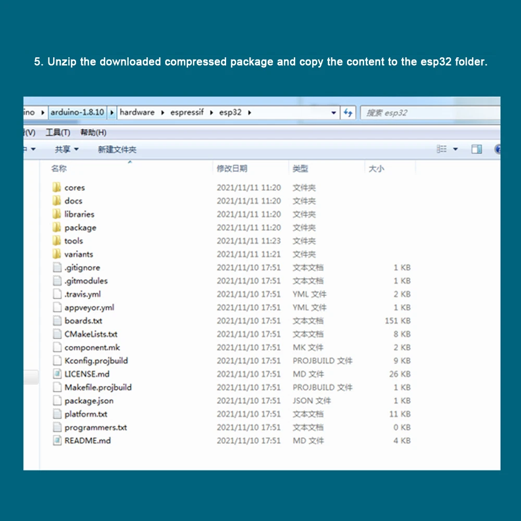Screen dimensions: 521x521
Task: Click the 11 KB size value
Action: pos(400,414)
